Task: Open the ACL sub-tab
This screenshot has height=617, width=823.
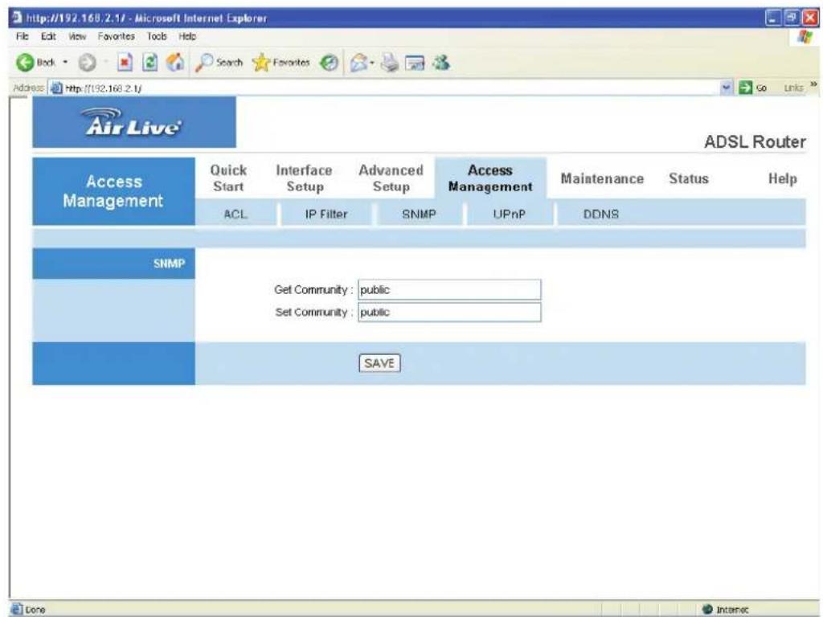Action: click(235, 214)
